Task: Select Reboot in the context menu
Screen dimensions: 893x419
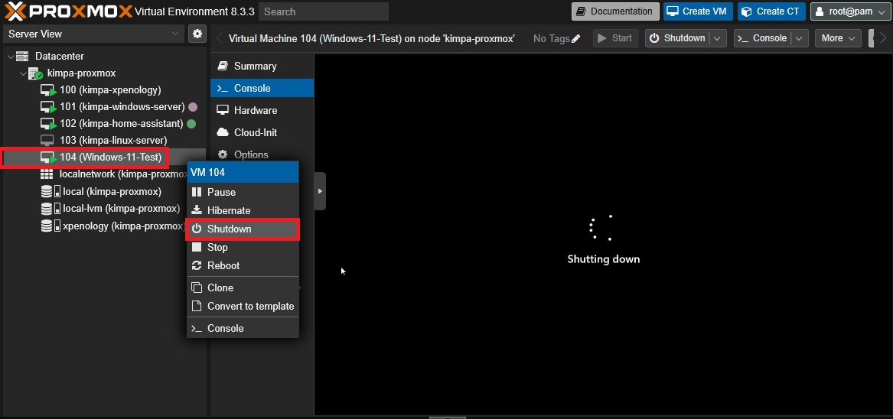Action: click(223, 266)
